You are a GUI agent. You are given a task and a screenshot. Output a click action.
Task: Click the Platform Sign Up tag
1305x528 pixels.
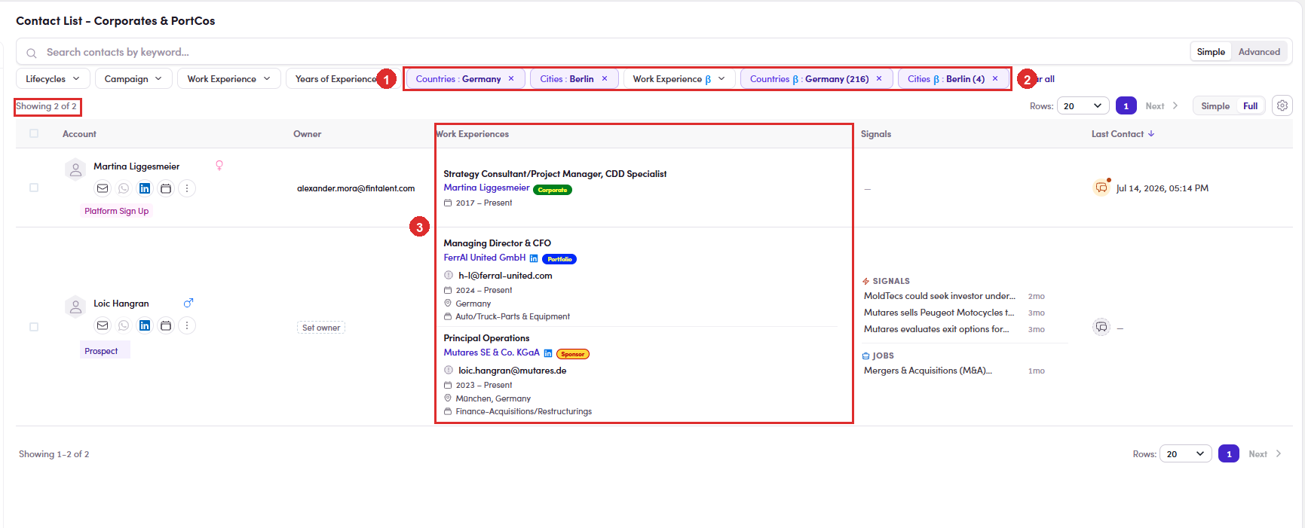(x=116, y=211)
